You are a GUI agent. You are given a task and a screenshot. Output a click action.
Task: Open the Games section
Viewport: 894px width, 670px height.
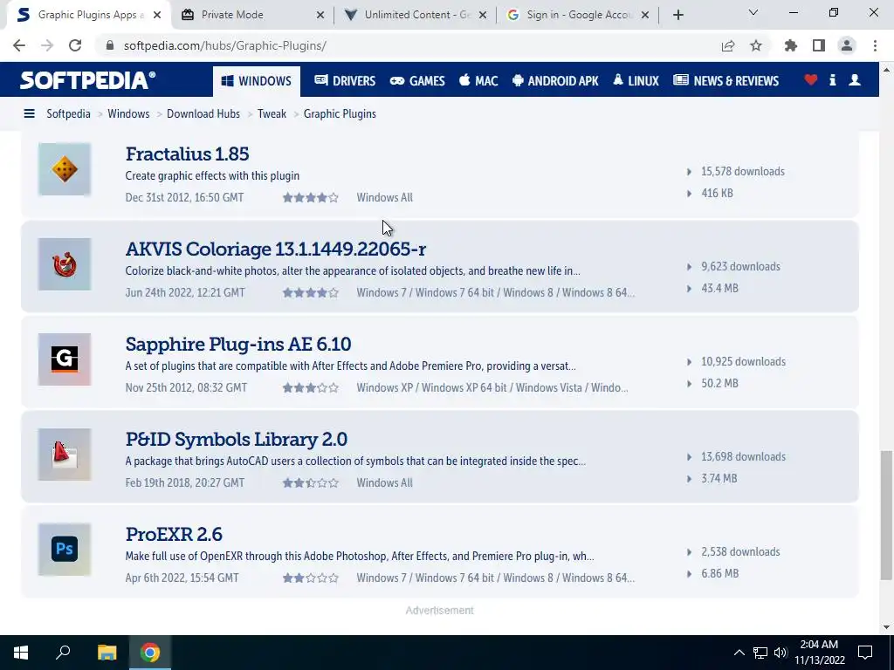pyautogui.click(x=417, y=81)
